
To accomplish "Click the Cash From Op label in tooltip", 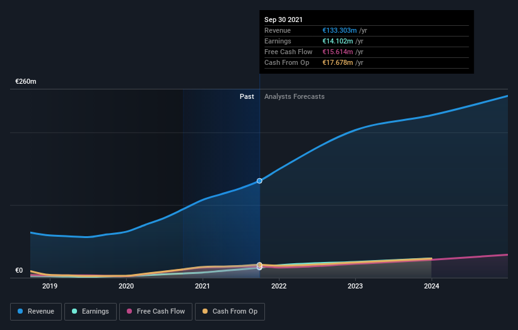I will coord(286,62).
